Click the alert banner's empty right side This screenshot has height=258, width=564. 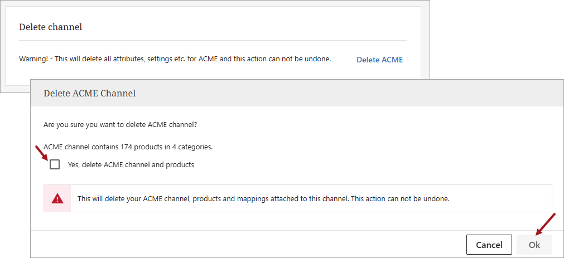click(502, 198)
